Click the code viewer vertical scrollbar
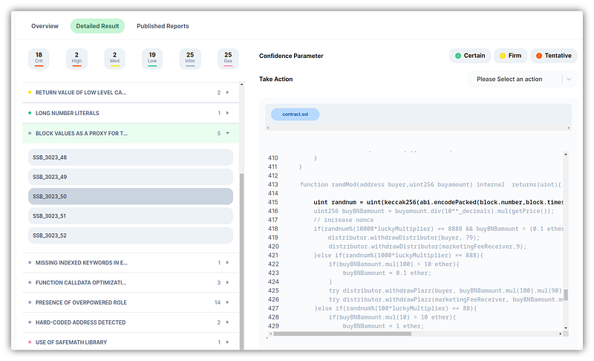This screenshot has width=594, height=361. click(x=567, y=294)
